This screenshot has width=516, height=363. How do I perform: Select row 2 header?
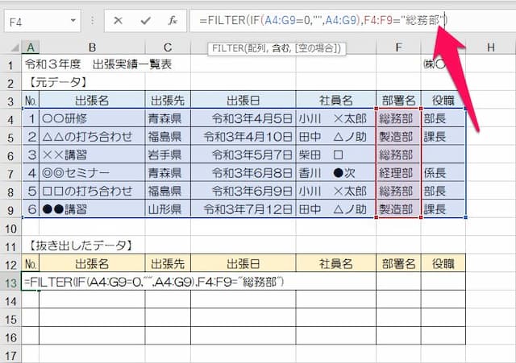coord(10,83)
